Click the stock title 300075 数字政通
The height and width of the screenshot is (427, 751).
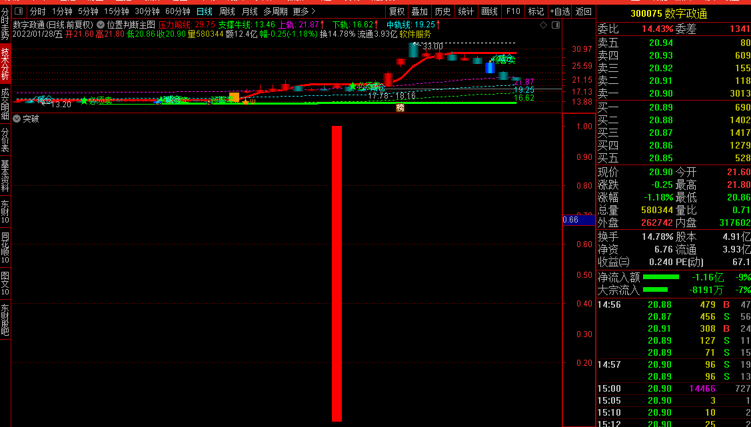coord(668,14)
